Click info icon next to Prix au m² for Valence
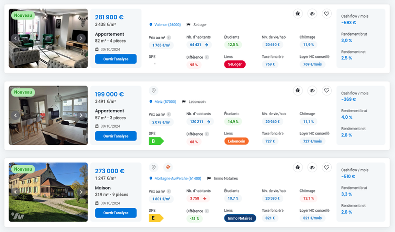This screenshot has height=232, width=395. click(x=169, y=37)
